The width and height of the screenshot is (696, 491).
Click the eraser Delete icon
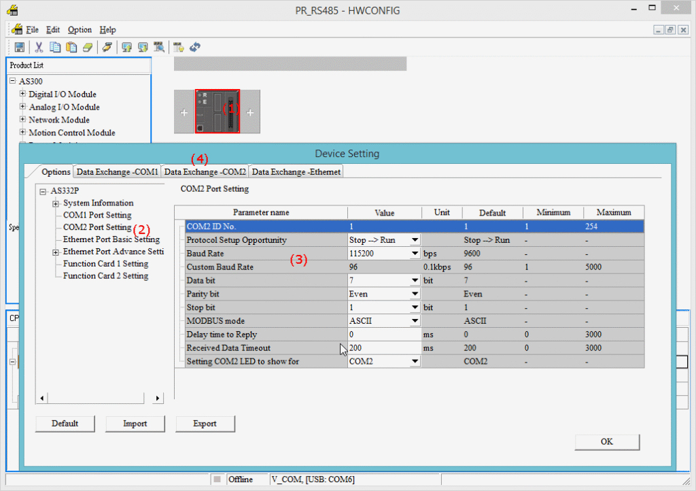point(88,47)
